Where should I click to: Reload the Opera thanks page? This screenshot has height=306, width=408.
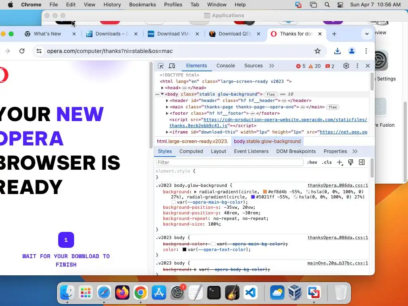[x=22, y=51]
